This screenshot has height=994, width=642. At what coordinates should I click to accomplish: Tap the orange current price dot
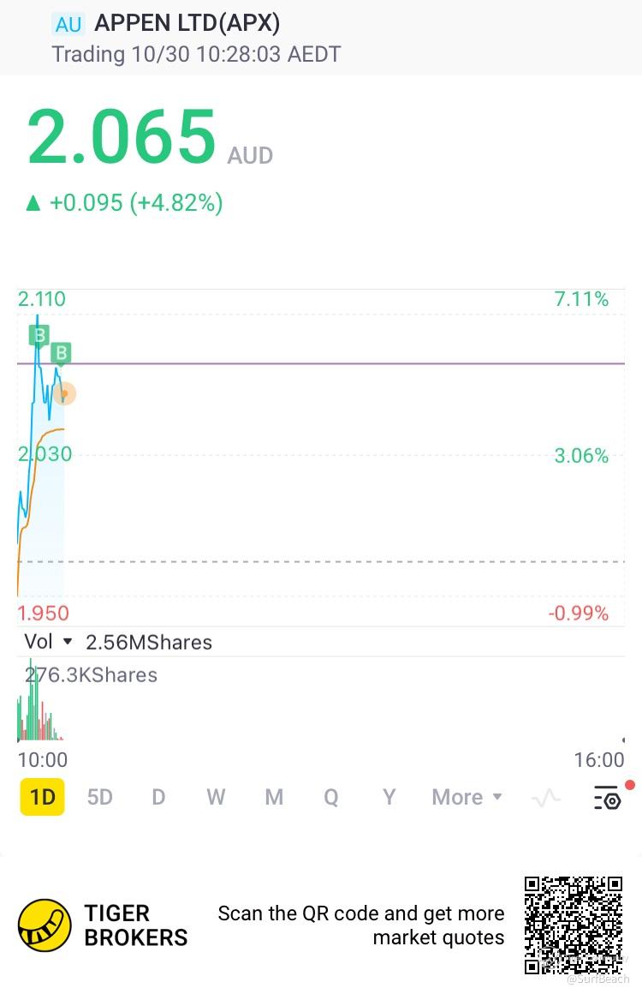64,394
